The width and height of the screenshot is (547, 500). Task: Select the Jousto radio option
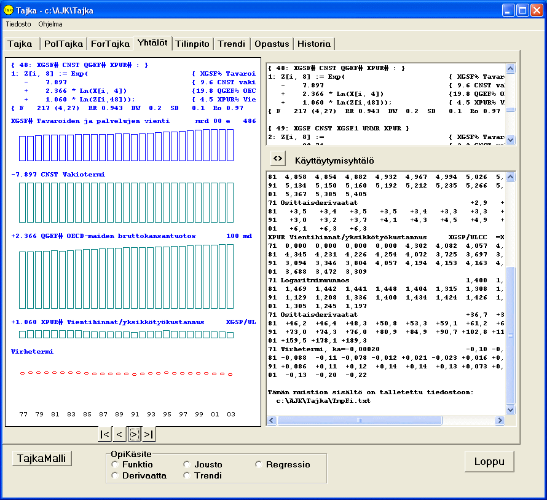[x=187, y=465]
